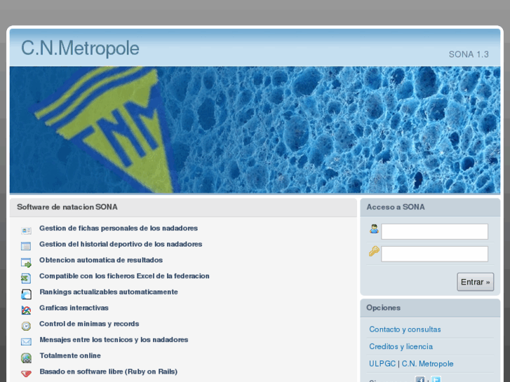Open the C.N. Metropole link in Opciones
The height and width of the screenshot is (382, 510).
tap(427, 364)
